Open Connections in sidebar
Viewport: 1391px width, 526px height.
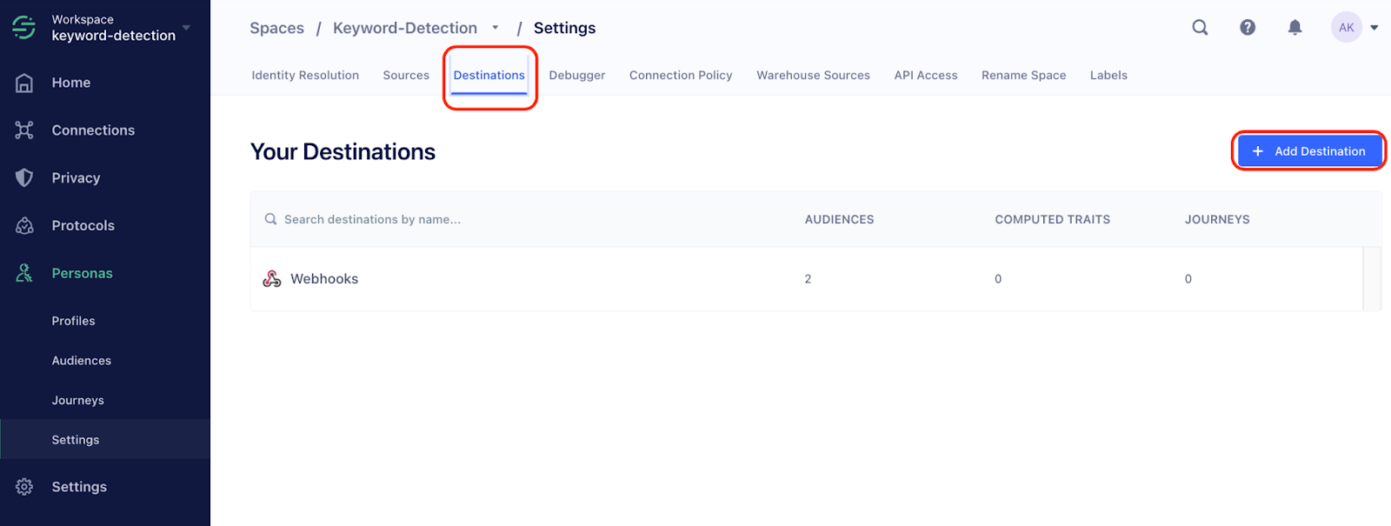93,130
